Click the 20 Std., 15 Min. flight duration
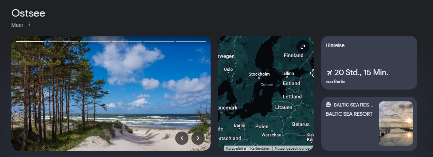 point(361,73)
